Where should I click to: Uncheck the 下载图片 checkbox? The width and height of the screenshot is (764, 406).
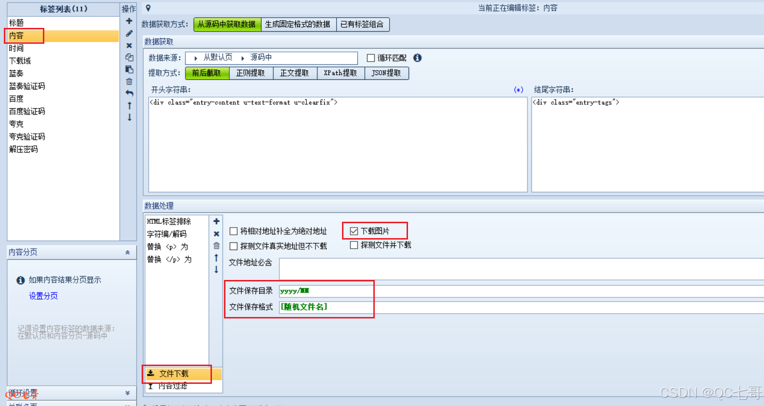(x=354, y=231)
